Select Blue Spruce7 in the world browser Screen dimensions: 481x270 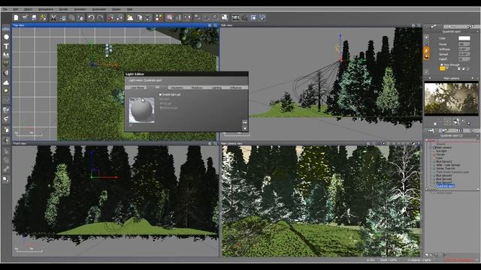point(444,183)
